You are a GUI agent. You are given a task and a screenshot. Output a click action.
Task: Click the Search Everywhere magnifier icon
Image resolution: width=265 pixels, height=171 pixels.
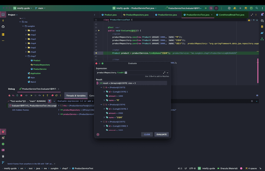coord(257,8)
